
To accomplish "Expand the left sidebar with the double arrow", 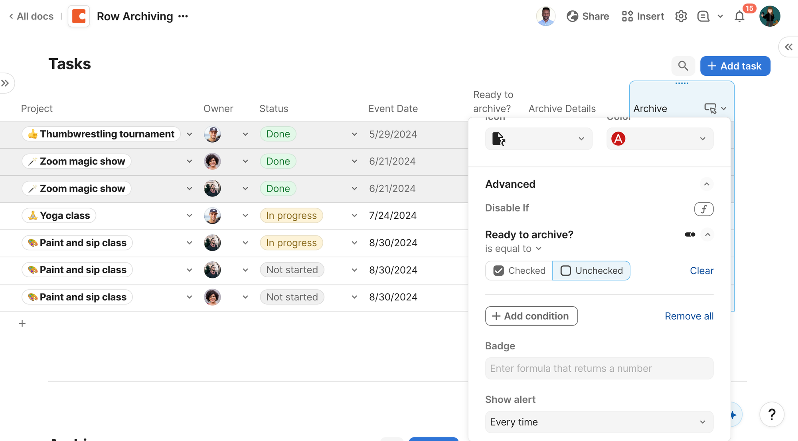I will tap(5, 83).
